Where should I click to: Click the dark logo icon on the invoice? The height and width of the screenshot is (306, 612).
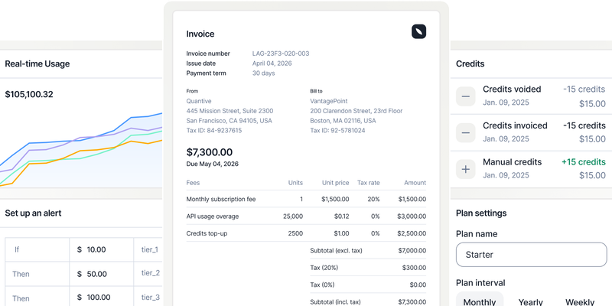point(418,31)
